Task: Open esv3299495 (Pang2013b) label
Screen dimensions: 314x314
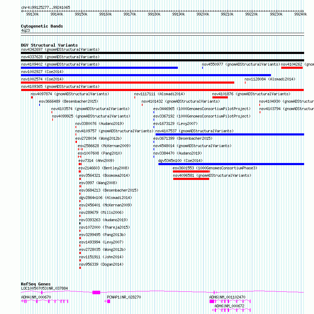Action: point(102,235)
